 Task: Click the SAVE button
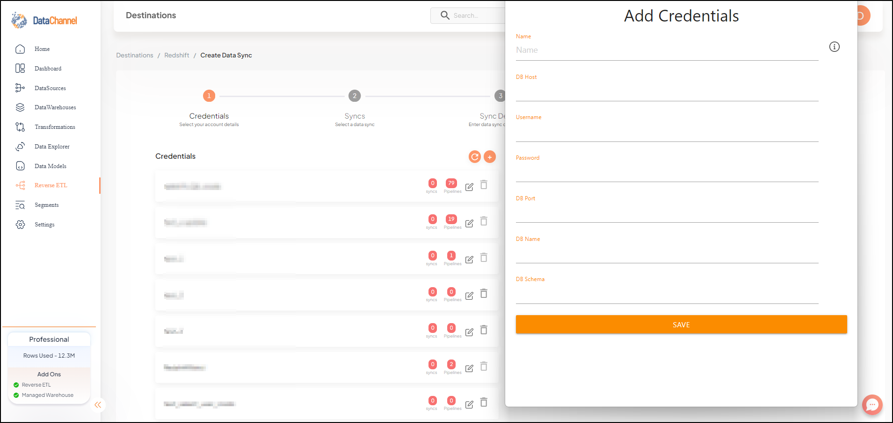click(x=681, y=324)
